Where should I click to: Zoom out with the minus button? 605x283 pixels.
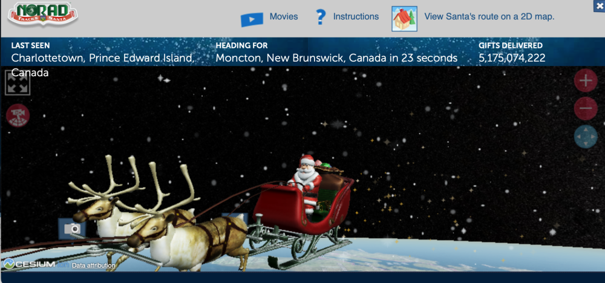pos(586,108)
